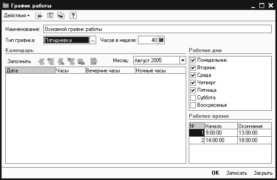Image resolution: width=277 pixels, height=180 pixels.
Task: Check the Воскресенье checkbox
Action: coord(193,105)
